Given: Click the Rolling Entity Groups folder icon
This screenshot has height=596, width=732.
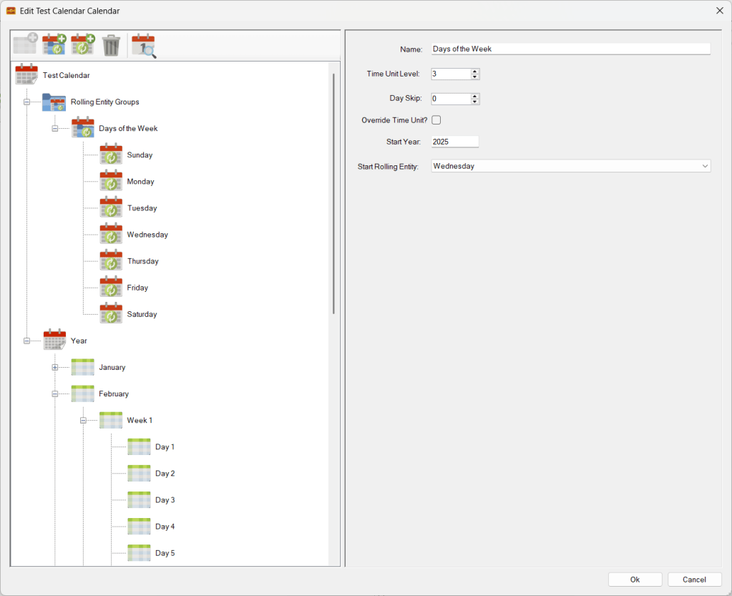Looking at the screenshot, I should [54, 102].
